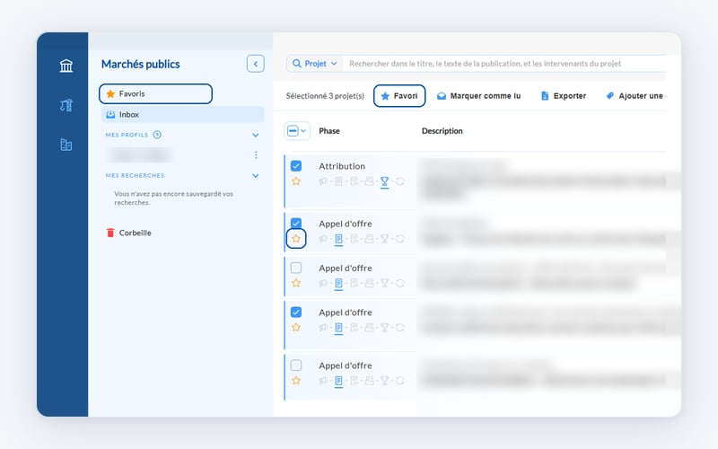This screenshot has width=718, height=449.
Task: Uncheck the first Appel d'offre row checkbox
Action: (296, 223)
